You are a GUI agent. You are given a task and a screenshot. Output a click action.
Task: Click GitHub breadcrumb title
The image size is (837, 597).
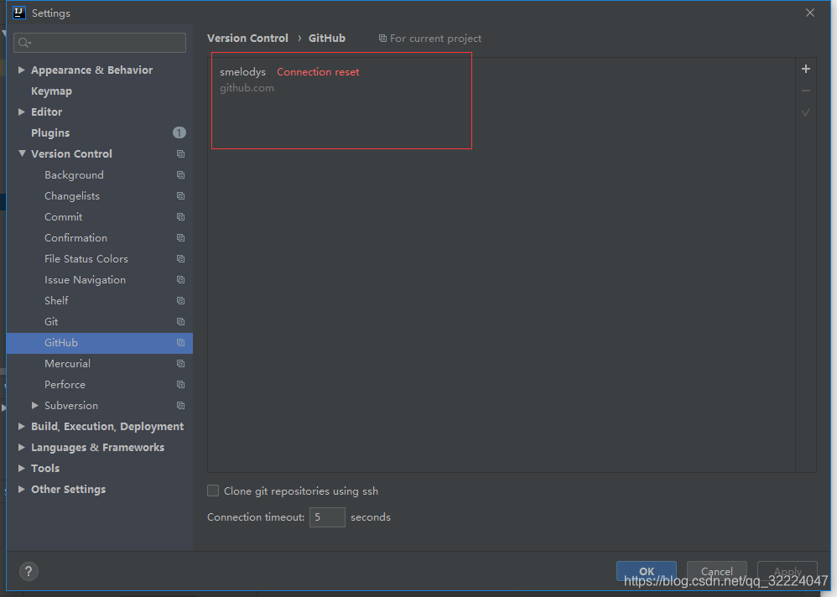[327, 39]
